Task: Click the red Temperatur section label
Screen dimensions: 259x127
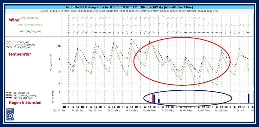Action: 20,54
